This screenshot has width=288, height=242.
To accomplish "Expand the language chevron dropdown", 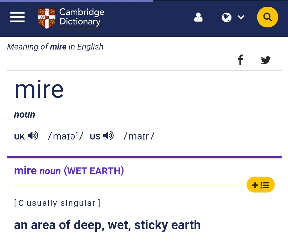I will point(241,17).
